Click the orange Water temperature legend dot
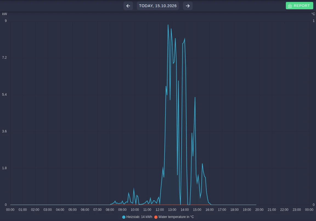 point(156,217)
